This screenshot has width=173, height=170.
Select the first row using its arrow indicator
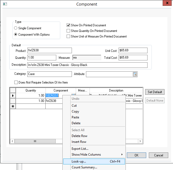(13, 96)
